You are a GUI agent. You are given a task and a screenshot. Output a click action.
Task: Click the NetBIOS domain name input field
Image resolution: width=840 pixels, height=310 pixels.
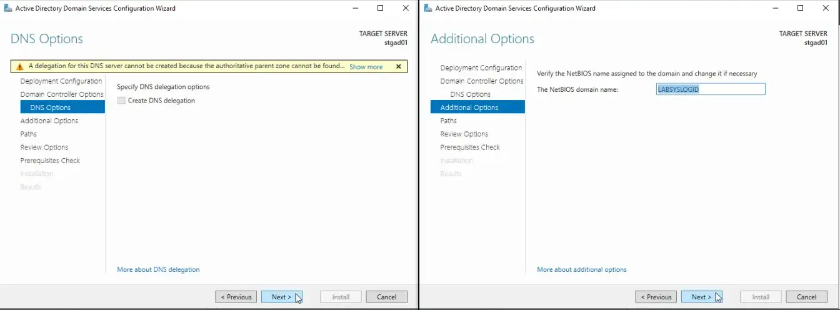[x=711, y=89]
